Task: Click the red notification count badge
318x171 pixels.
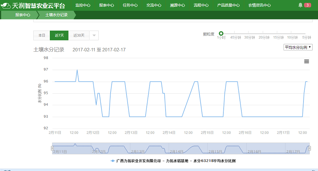Action: click(x=307, y=5)
